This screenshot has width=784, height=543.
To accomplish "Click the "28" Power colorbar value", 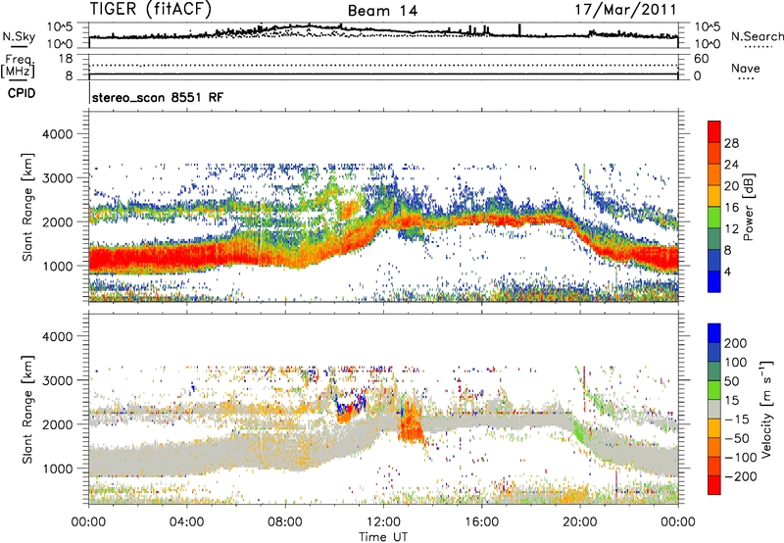I will [731, 143].
